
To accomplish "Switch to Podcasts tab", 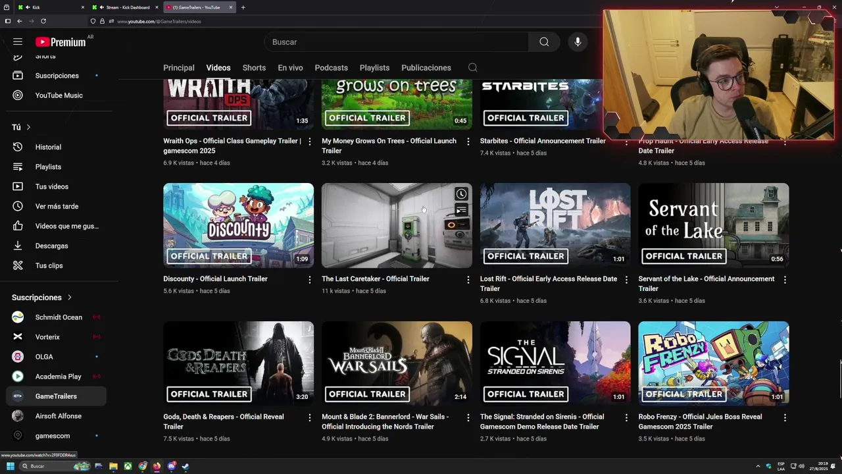I will (x=331, y=68).
